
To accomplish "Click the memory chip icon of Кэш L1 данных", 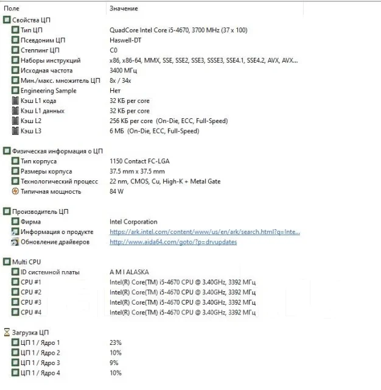I will tap(15, 110).
